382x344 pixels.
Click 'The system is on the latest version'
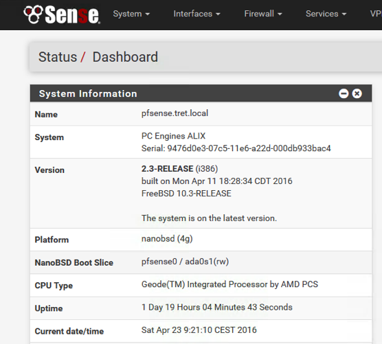click(x=209, y=218)
